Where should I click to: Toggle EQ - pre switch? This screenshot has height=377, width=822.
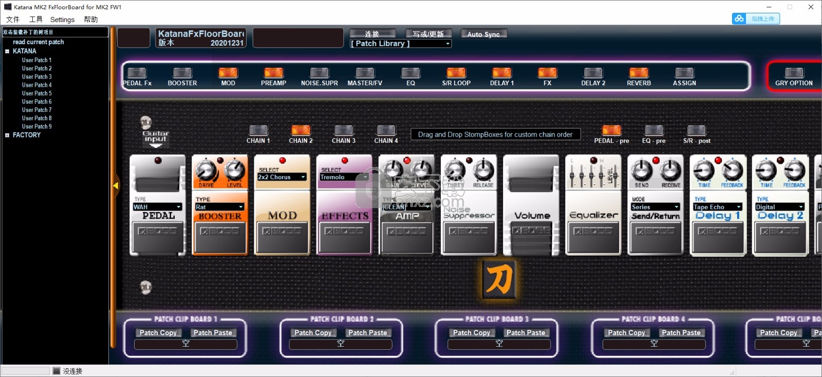tap(653, 130)
